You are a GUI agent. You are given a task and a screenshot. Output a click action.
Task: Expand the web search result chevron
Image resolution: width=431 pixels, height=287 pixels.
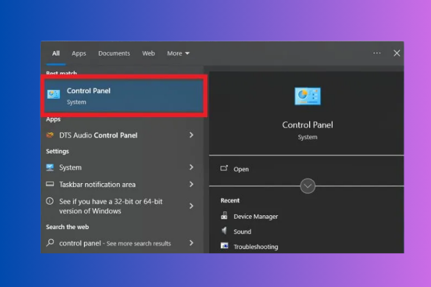191,243
